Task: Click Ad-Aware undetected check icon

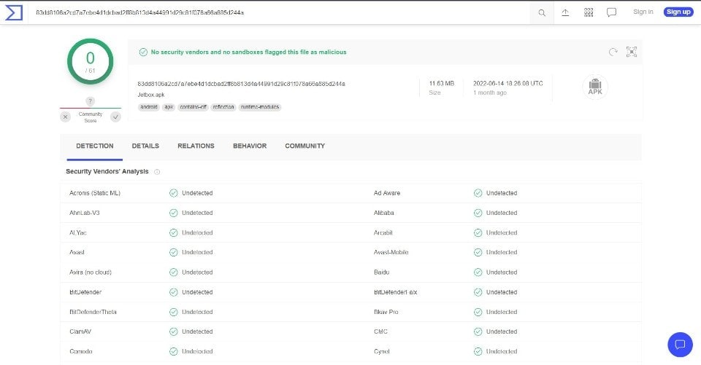Action: coord(478,193)
